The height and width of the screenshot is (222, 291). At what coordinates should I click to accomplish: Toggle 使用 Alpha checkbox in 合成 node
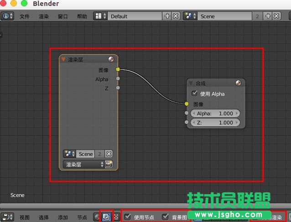(x=194, y=93)
